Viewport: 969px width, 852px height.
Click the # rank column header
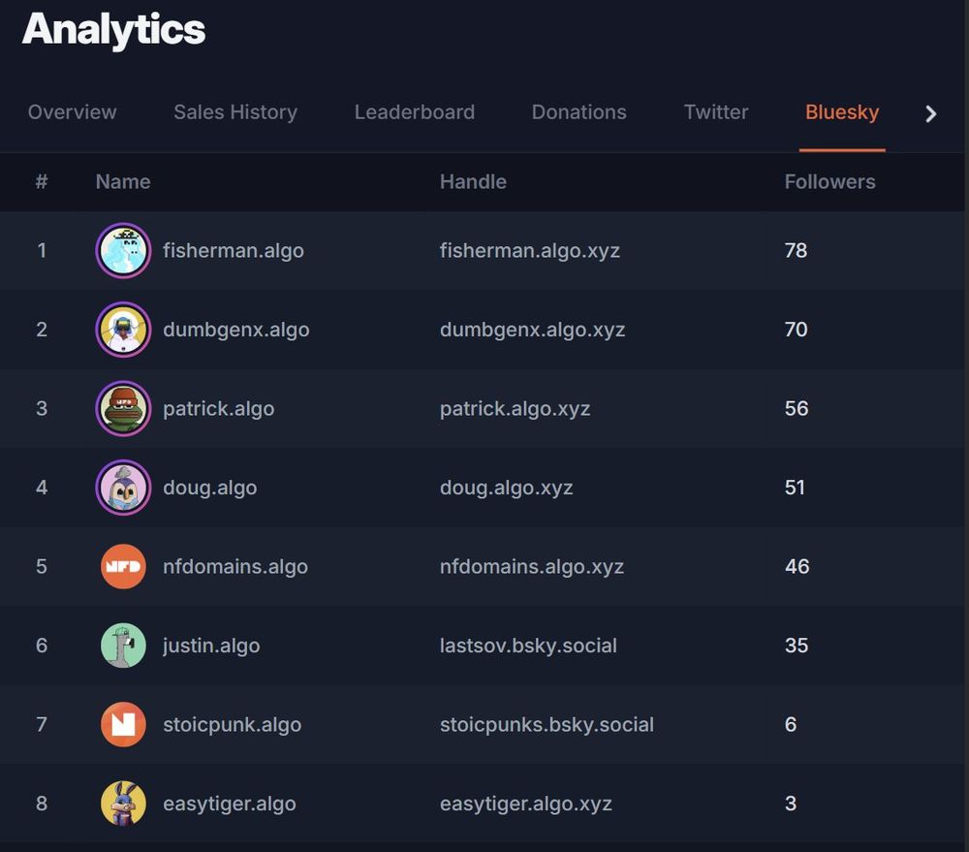click(42, 182)
